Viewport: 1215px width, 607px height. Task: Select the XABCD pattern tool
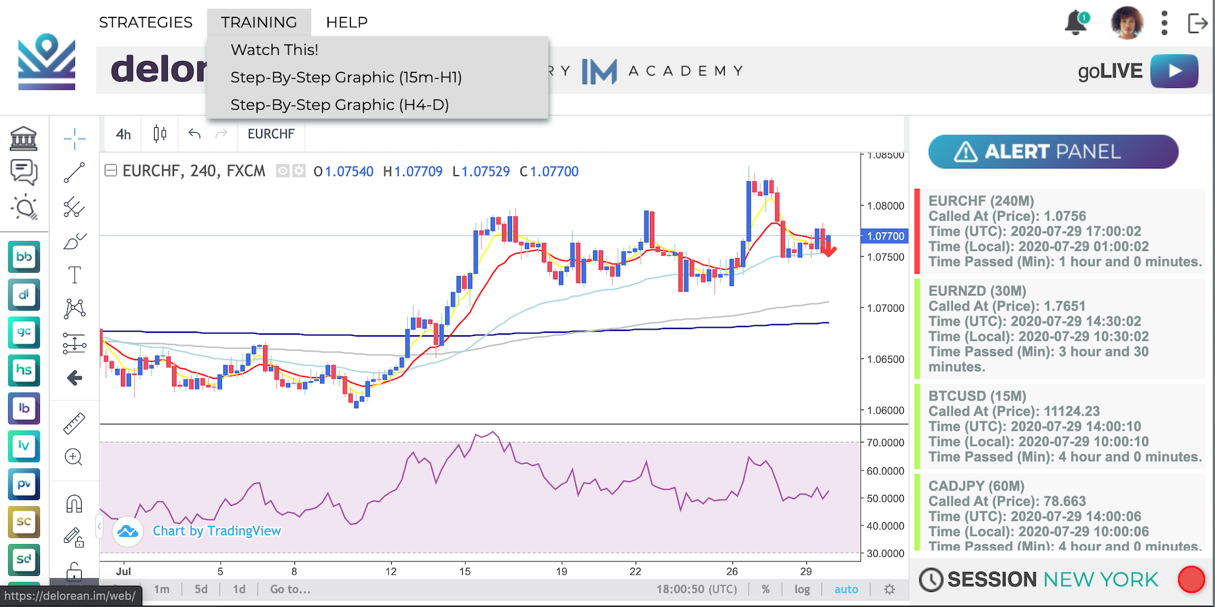point(74,308)
